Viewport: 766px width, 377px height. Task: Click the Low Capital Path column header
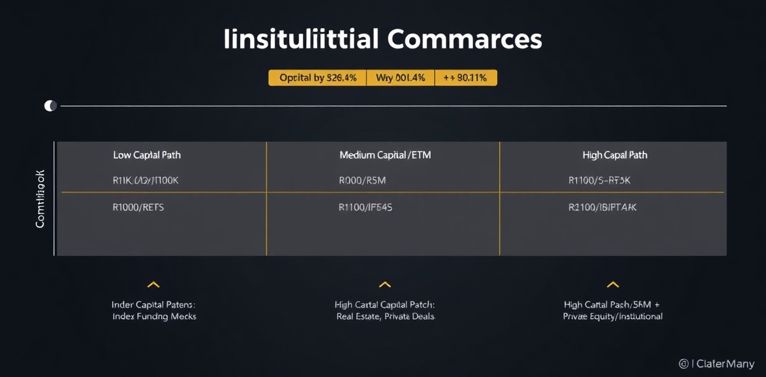click(151, 155)
